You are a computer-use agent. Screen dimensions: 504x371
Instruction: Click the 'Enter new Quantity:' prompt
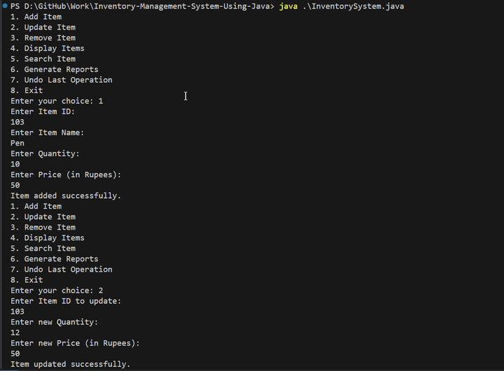coord(55,322)
